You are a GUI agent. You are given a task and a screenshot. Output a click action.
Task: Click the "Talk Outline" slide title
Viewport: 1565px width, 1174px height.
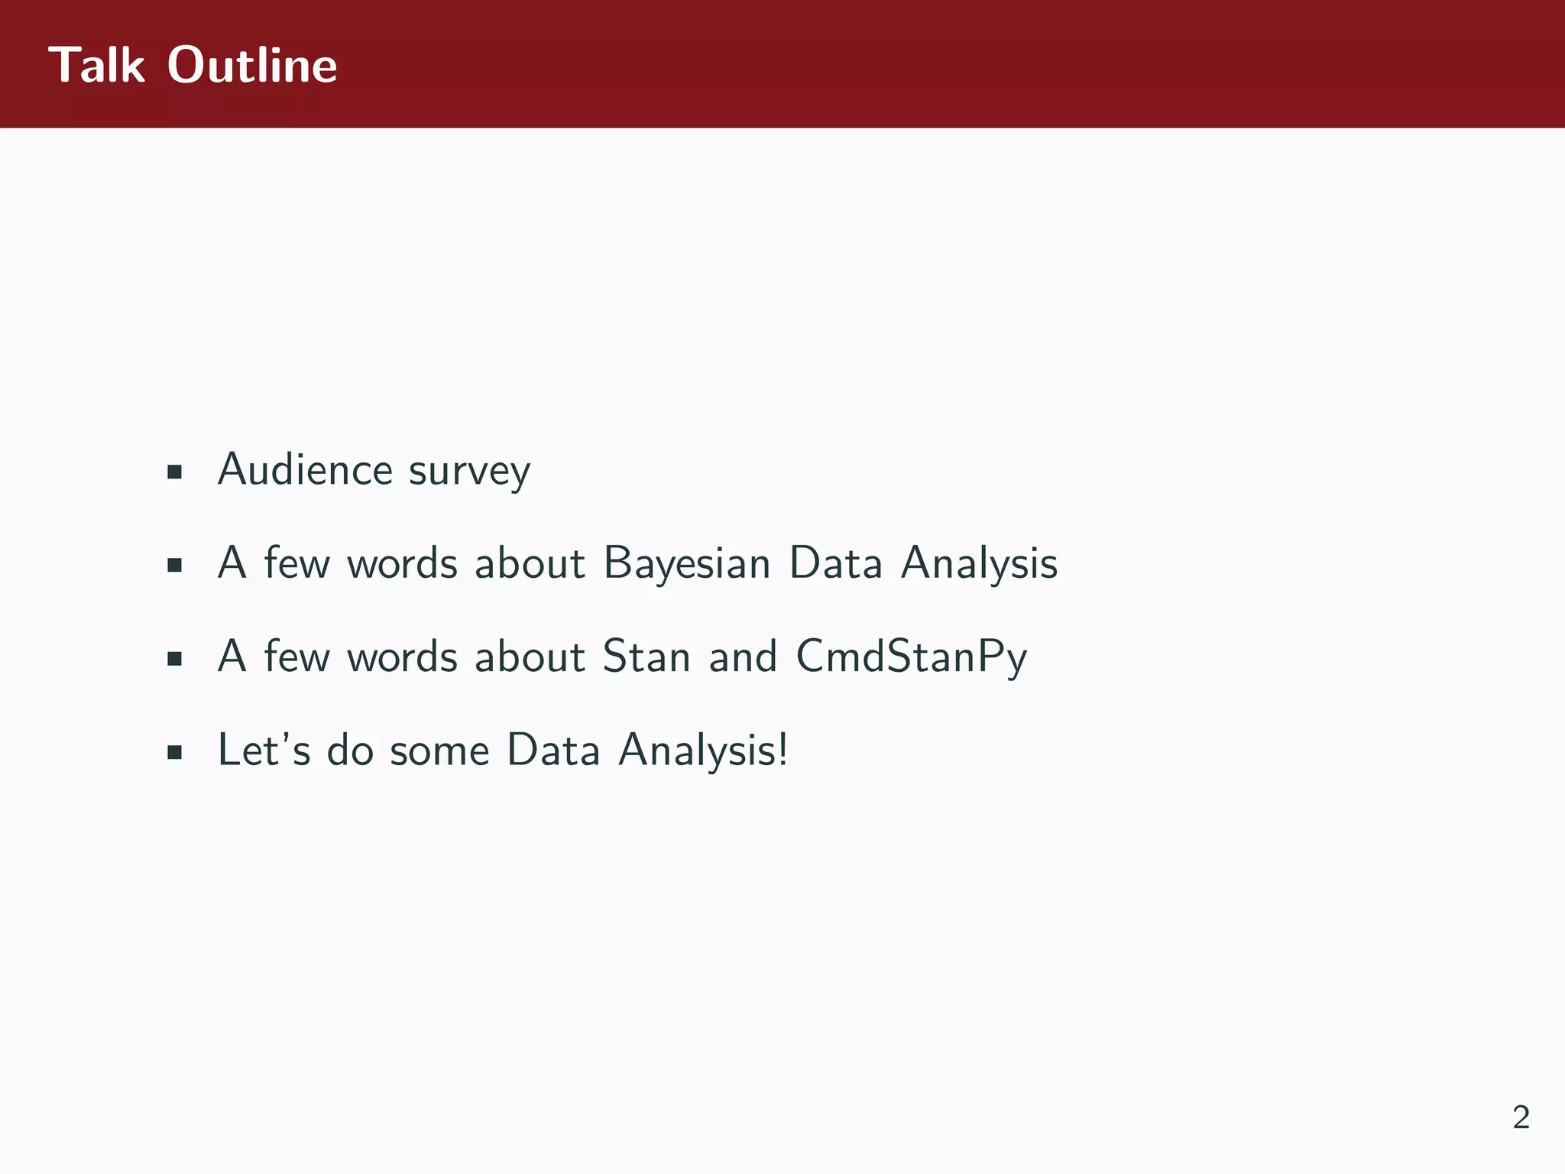(x=193, y=65)
